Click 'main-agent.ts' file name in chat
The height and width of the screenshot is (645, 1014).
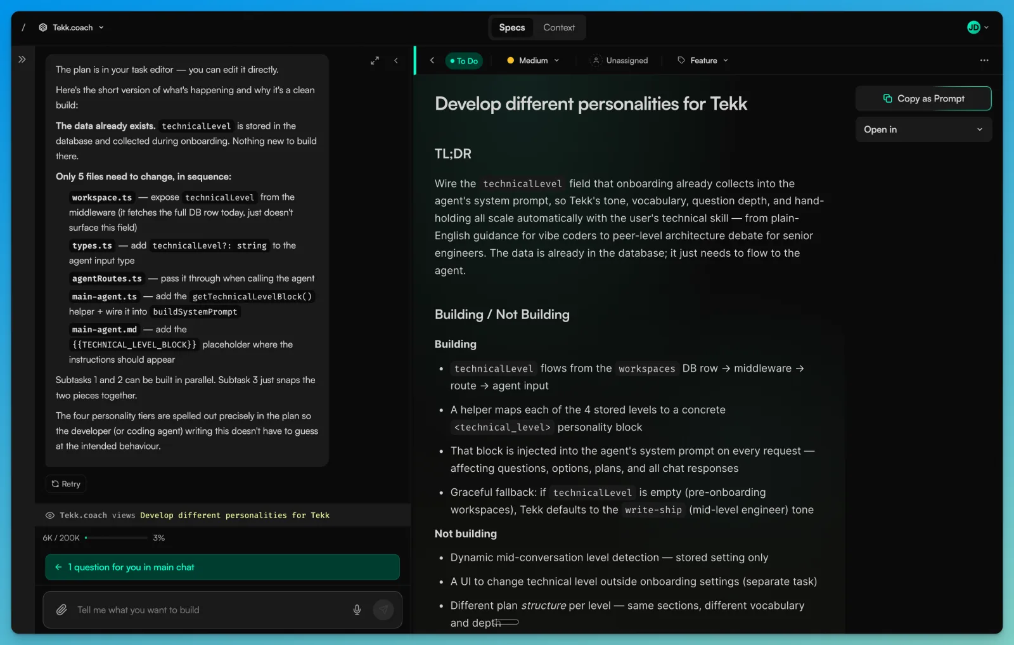pos(105,296)
